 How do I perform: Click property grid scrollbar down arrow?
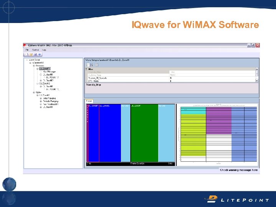pos(257,80)
